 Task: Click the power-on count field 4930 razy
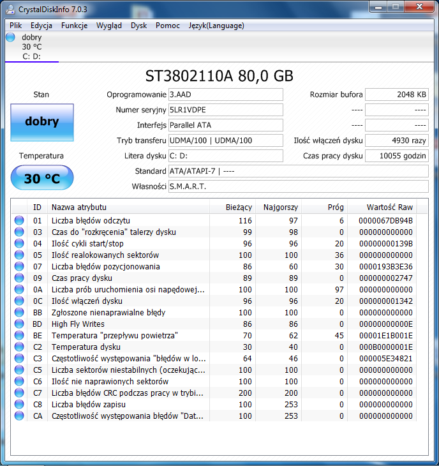tap(397, 140)
